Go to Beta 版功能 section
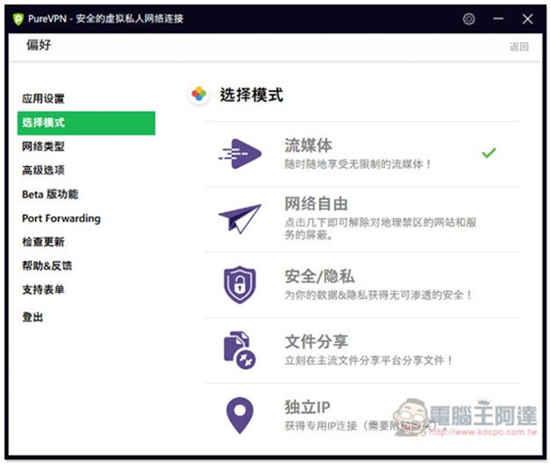Image resolution: width=551 pixels, height=465 pixels. 50,194
